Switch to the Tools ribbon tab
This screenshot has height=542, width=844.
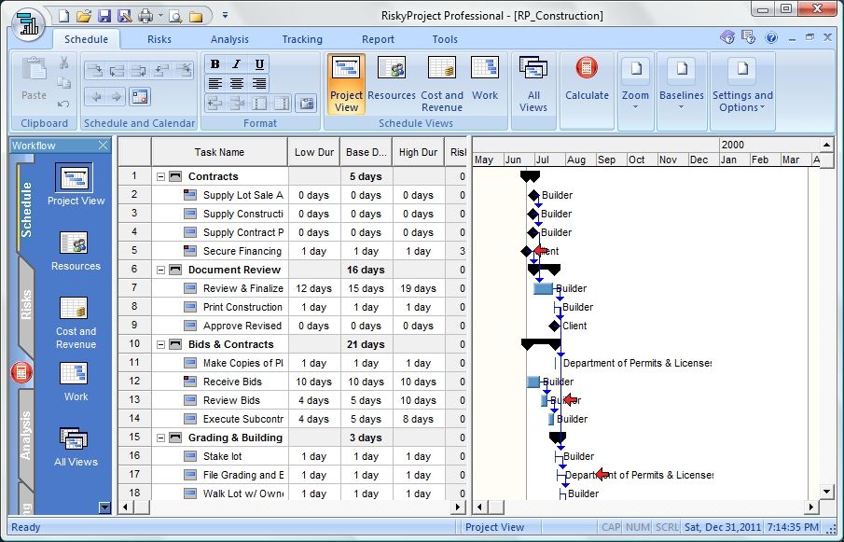click(x=445, y=39)
